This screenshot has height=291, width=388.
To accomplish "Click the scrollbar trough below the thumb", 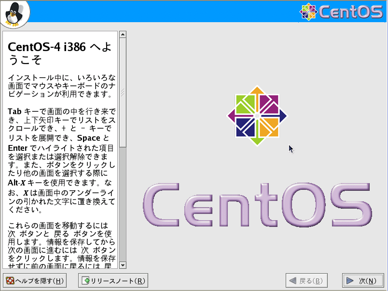I will [123, 205].
